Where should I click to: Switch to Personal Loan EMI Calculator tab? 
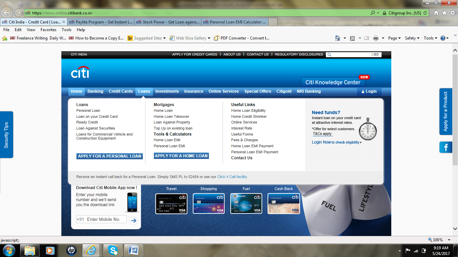click(x=235, y=22)
